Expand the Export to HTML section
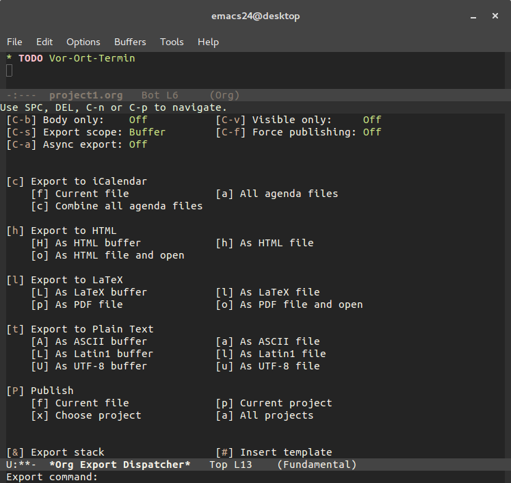This screenshot has height=483, width=511. (x=62, y=231)
